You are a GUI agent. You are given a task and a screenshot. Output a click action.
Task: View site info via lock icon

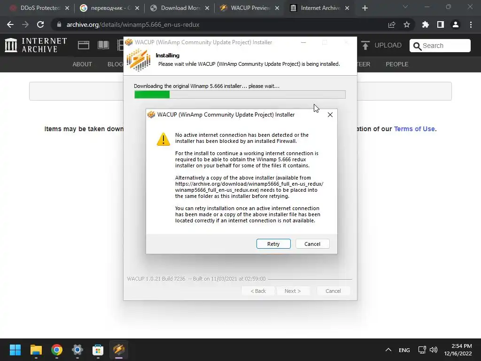pos(59,24)
